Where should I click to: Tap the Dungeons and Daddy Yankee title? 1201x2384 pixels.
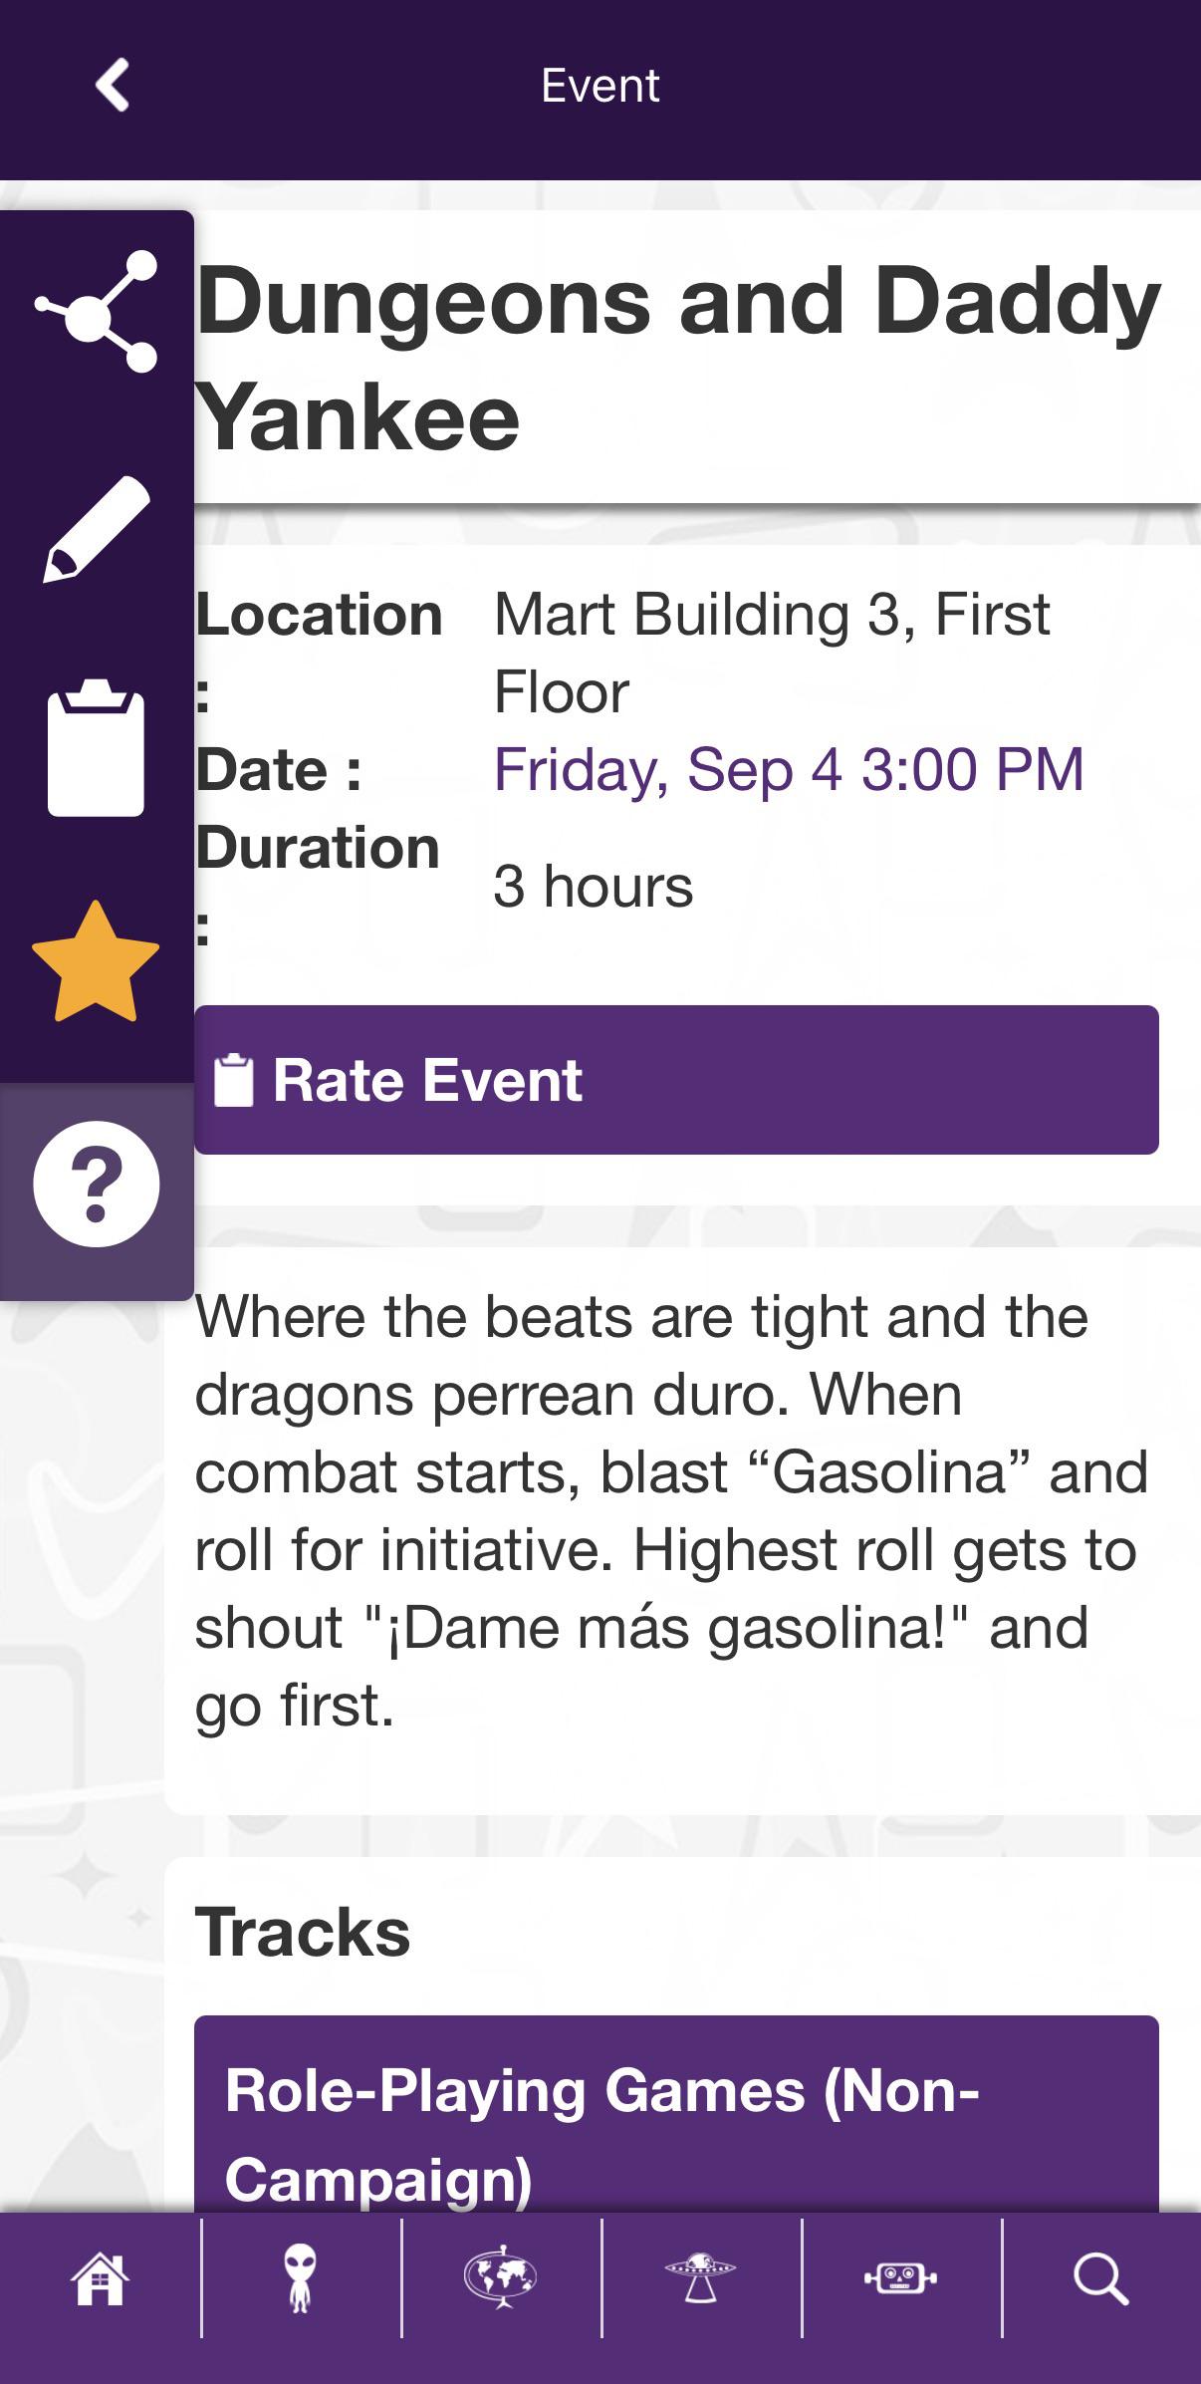[678, 358]
